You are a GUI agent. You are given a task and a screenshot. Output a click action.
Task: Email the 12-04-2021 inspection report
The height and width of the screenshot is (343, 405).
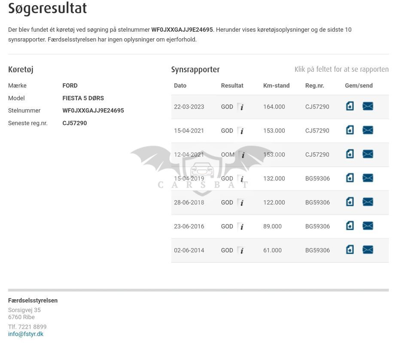(368, 154)
